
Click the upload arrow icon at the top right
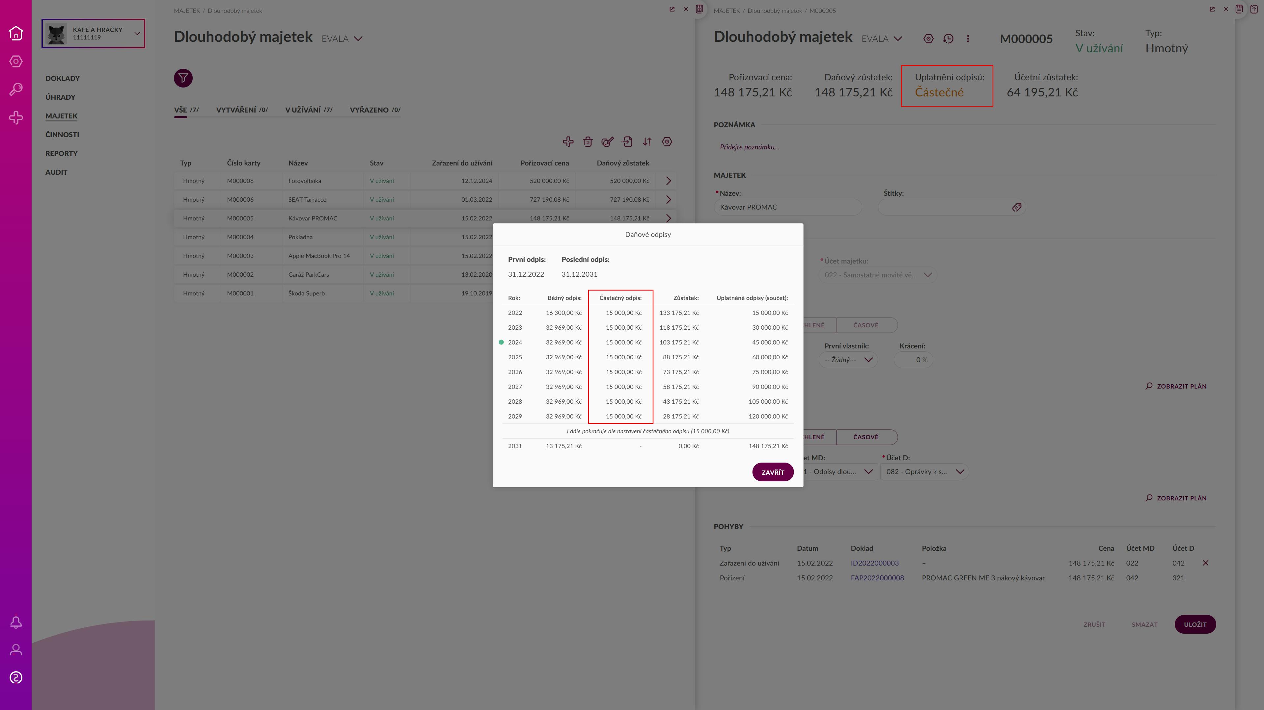pyautogui.click(x=1254, y=9)
